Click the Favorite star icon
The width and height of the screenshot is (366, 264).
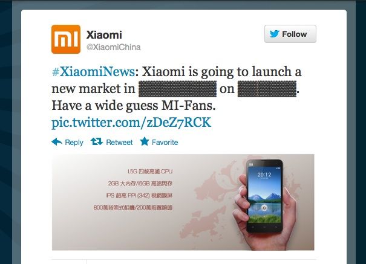coord(145,141)
